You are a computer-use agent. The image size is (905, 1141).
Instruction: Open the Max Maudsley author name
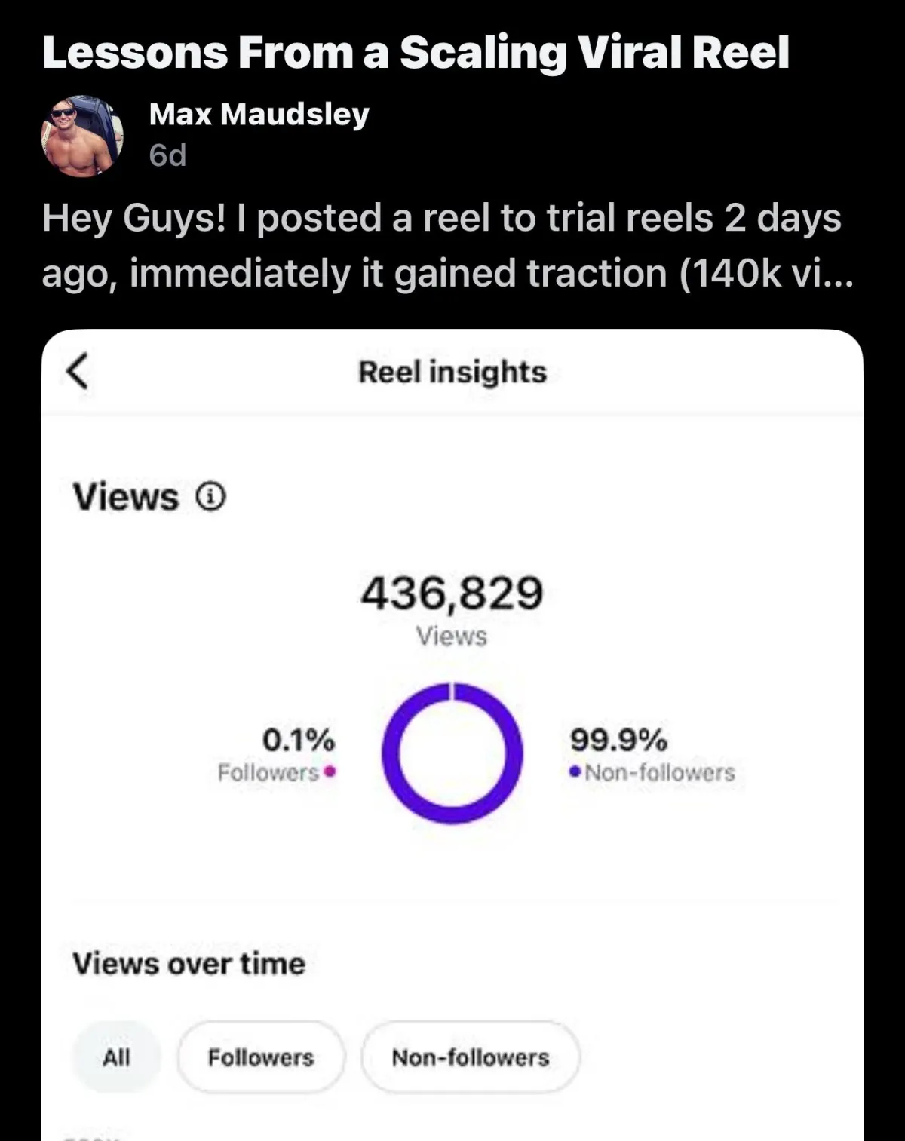tap(259, 115)
